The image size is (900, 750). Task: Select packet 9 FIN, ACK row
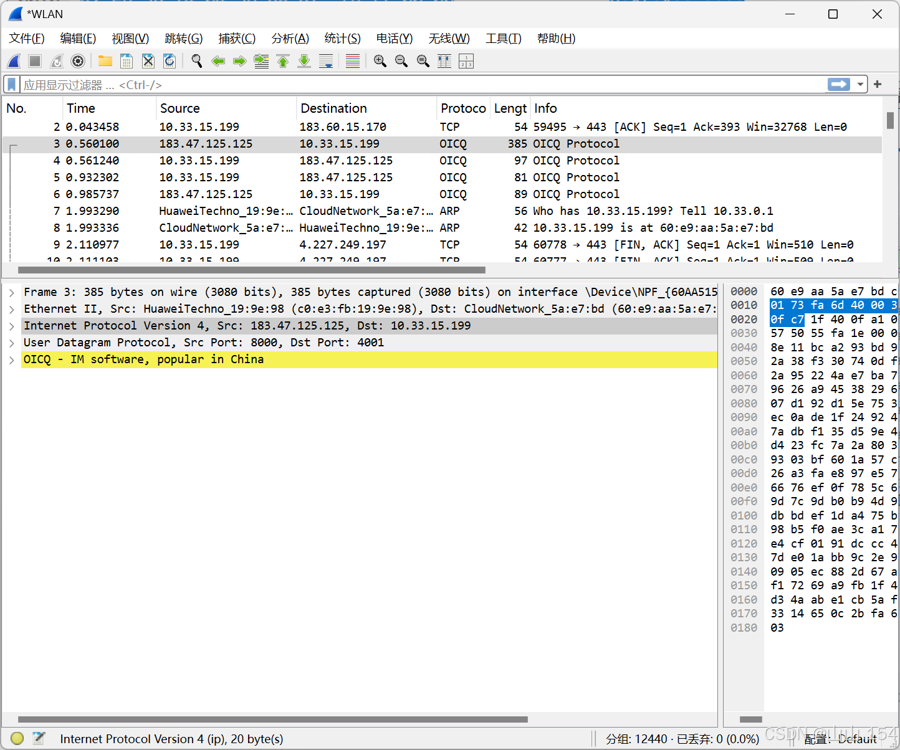(x=443, y=245)
